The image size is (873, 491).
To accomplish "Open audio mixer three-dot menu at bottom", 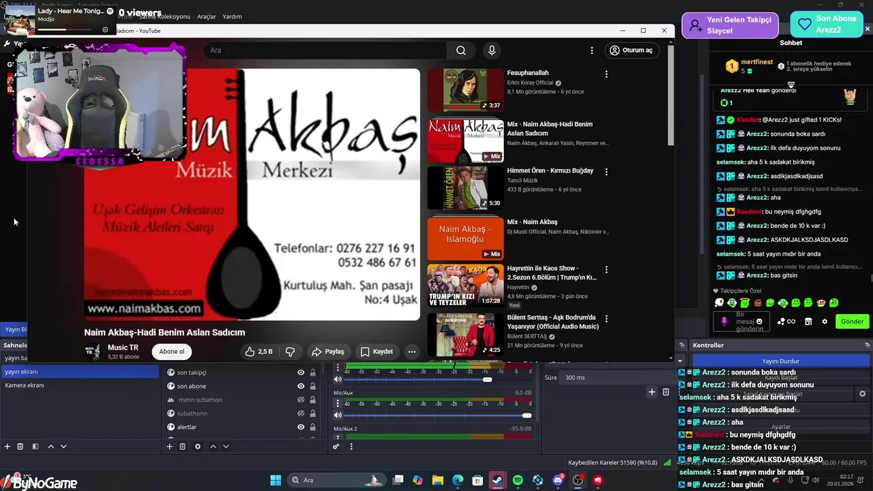I will [x=351, y=447].
